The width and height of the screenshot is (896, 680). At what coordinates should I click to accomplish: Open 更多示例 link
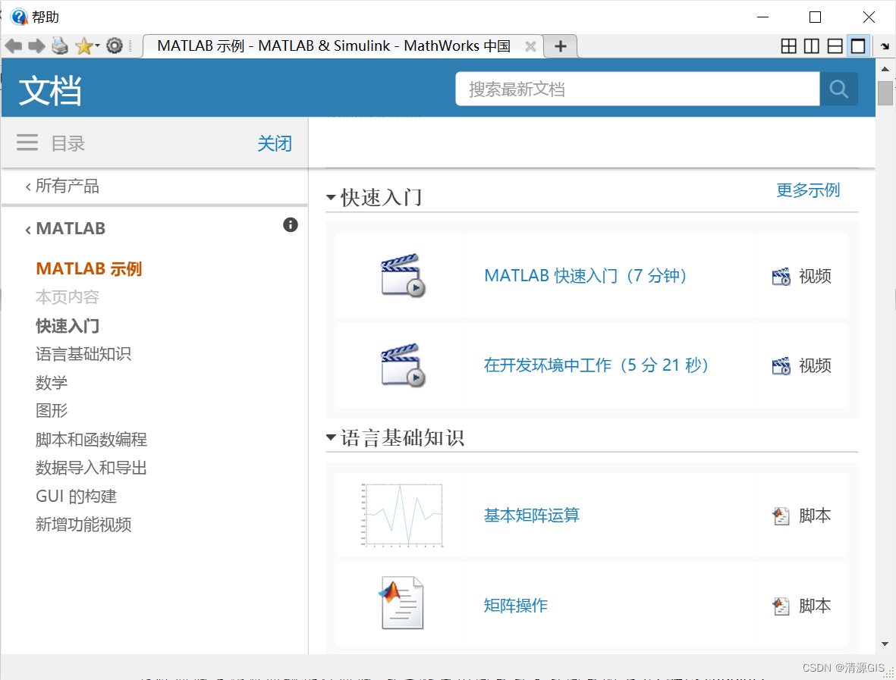pyautogui.click(x=808, y=190)
